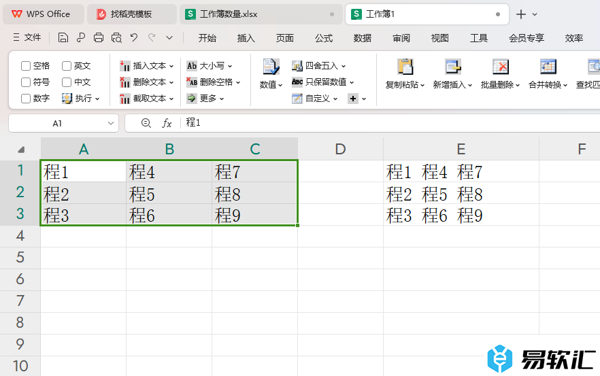This screenshot has height=376, width=600.
Task: Switch to the 数据 ribbon tab
Action: coord(363,38)
